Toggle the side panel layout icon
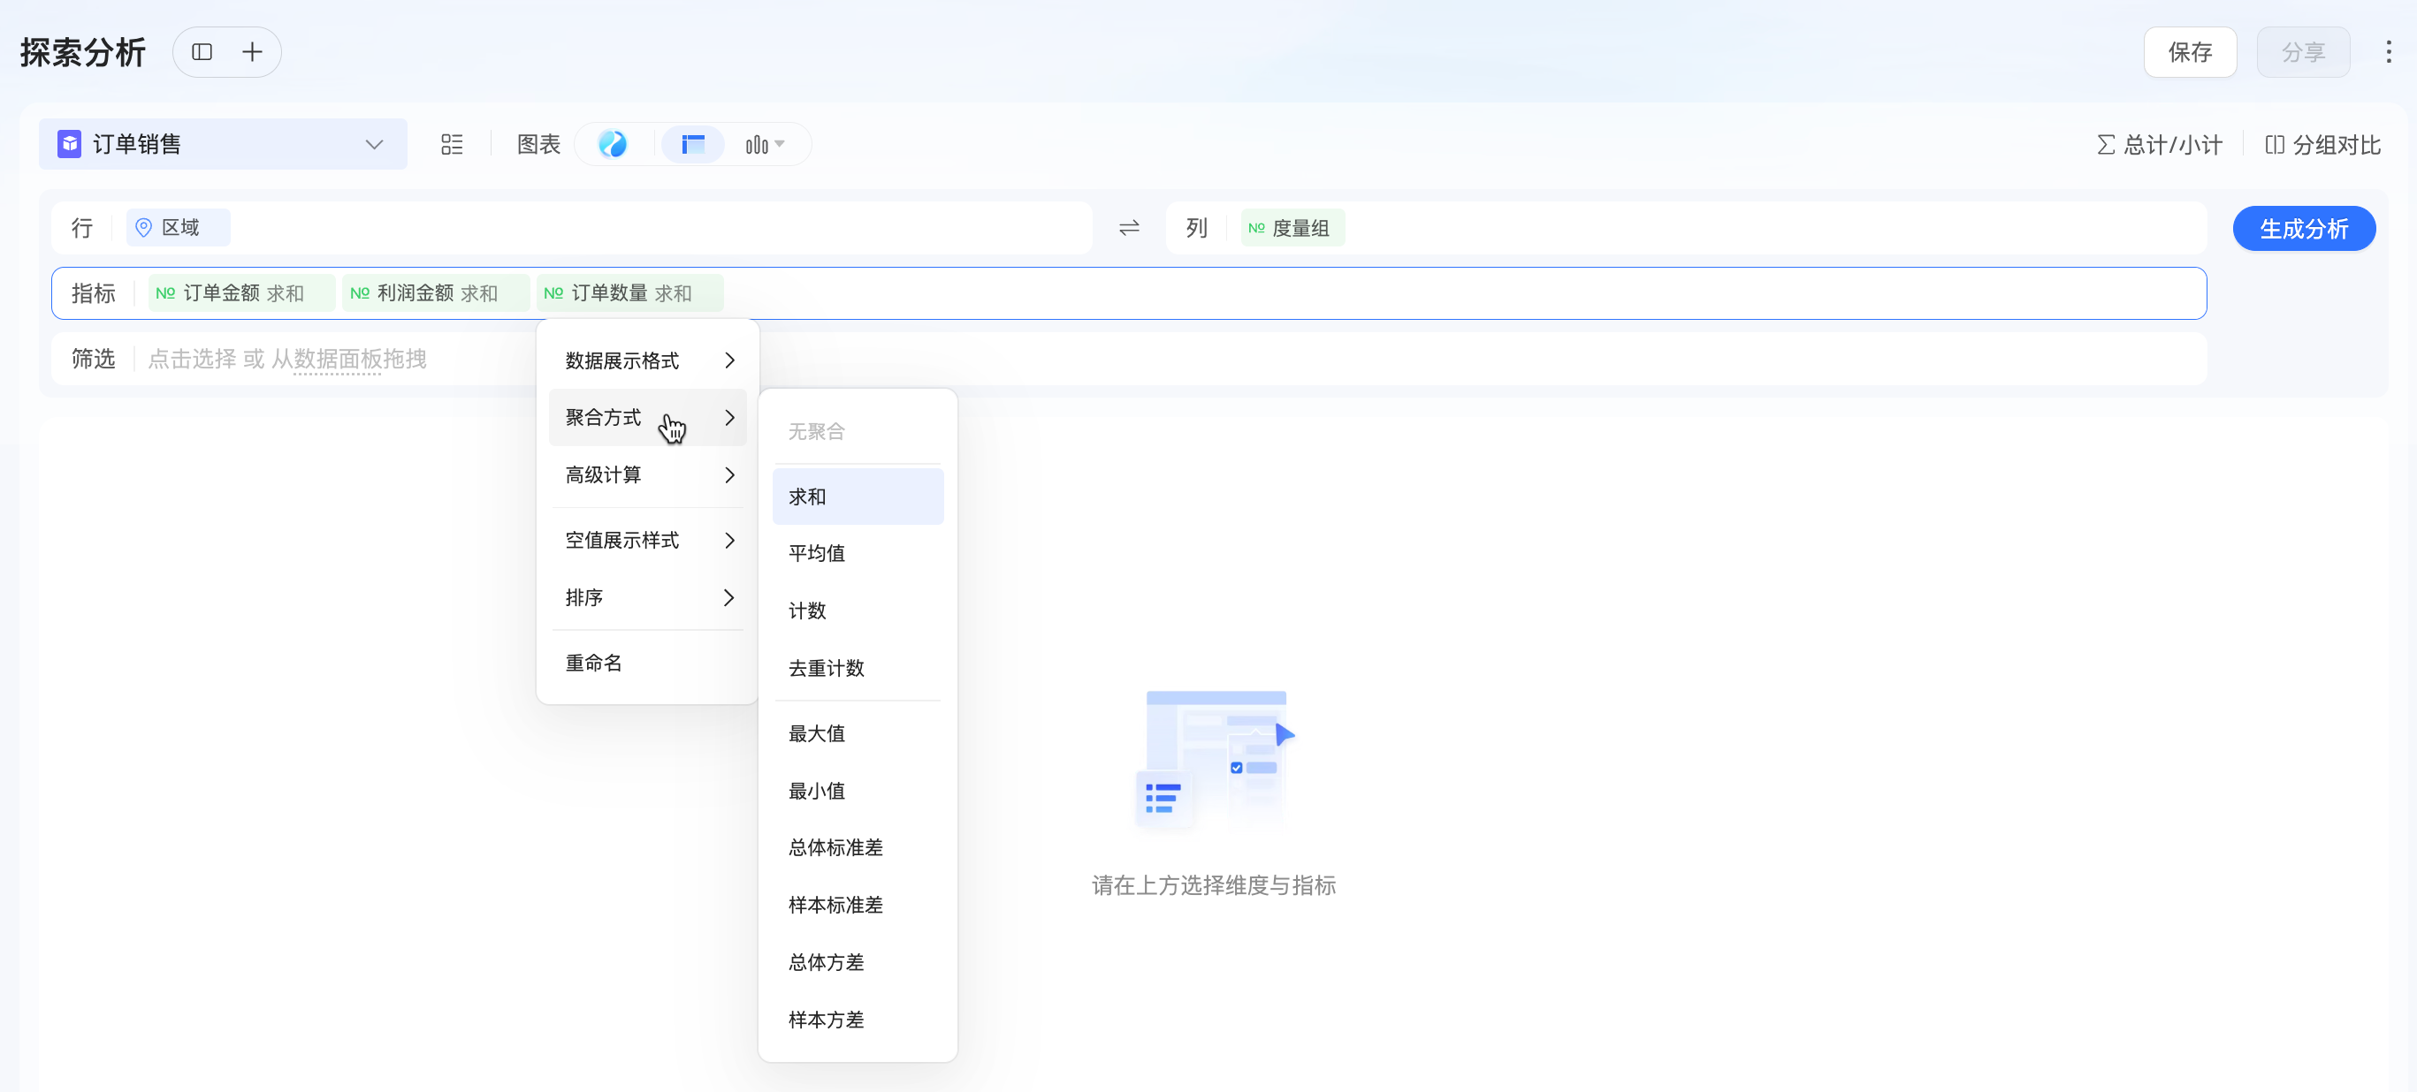Image resolution: width=2417 pixels, height=1092 pixels. pyautogui.click(x=202, y=52)
